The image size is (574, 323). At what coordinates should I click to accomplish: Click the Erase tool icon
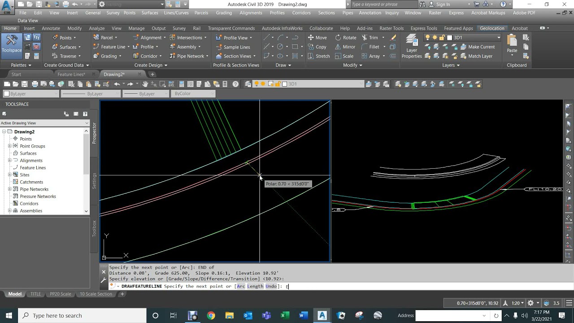click(x=393, y=38)
